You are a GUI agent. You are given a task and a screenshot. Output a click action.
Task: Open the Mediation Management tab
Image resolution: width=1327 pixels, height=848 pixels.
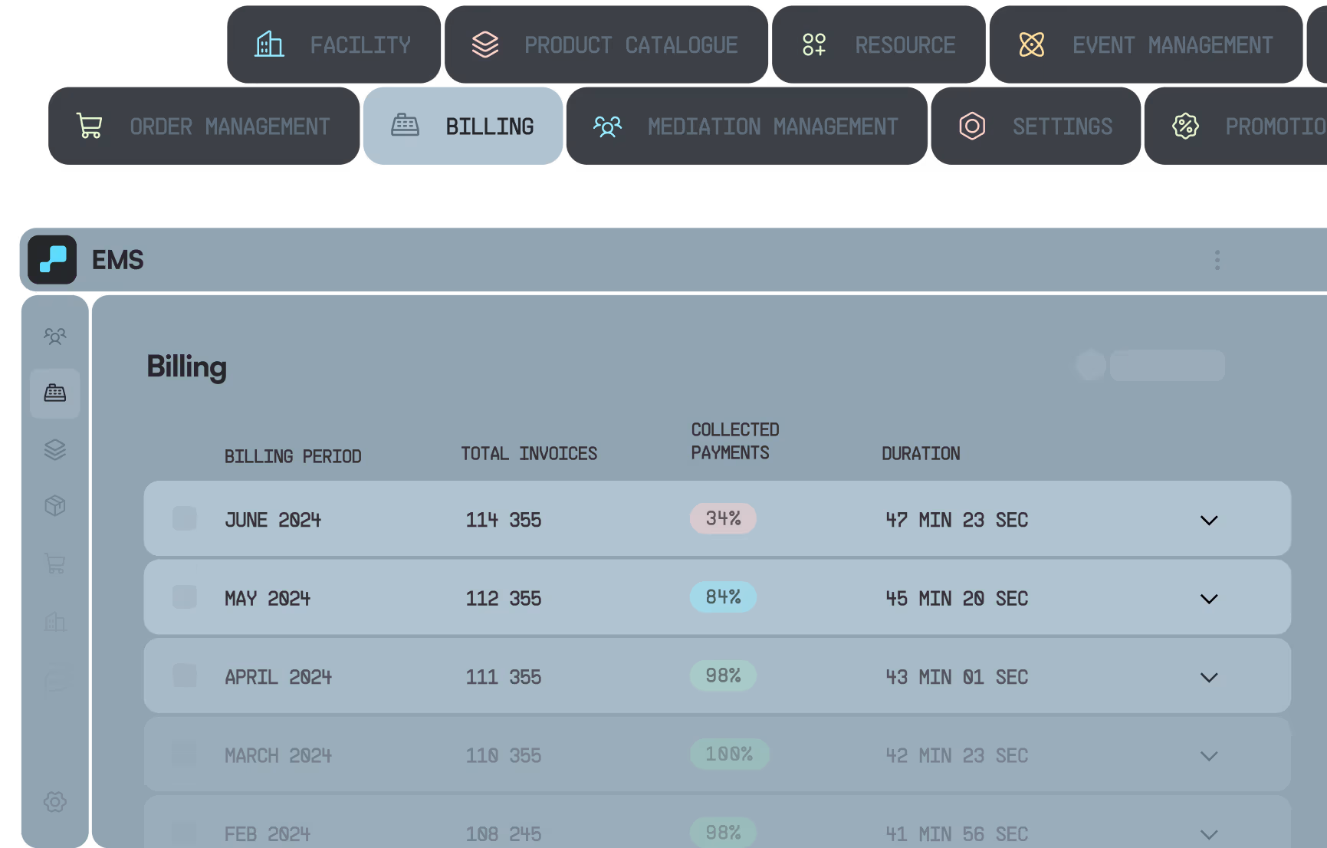tap(747, 127)
